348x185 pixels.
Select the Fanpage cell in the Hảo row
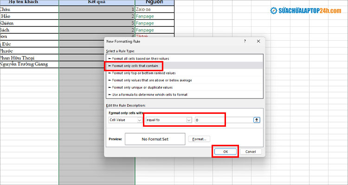pyautogui.click(x=155, y=16)
